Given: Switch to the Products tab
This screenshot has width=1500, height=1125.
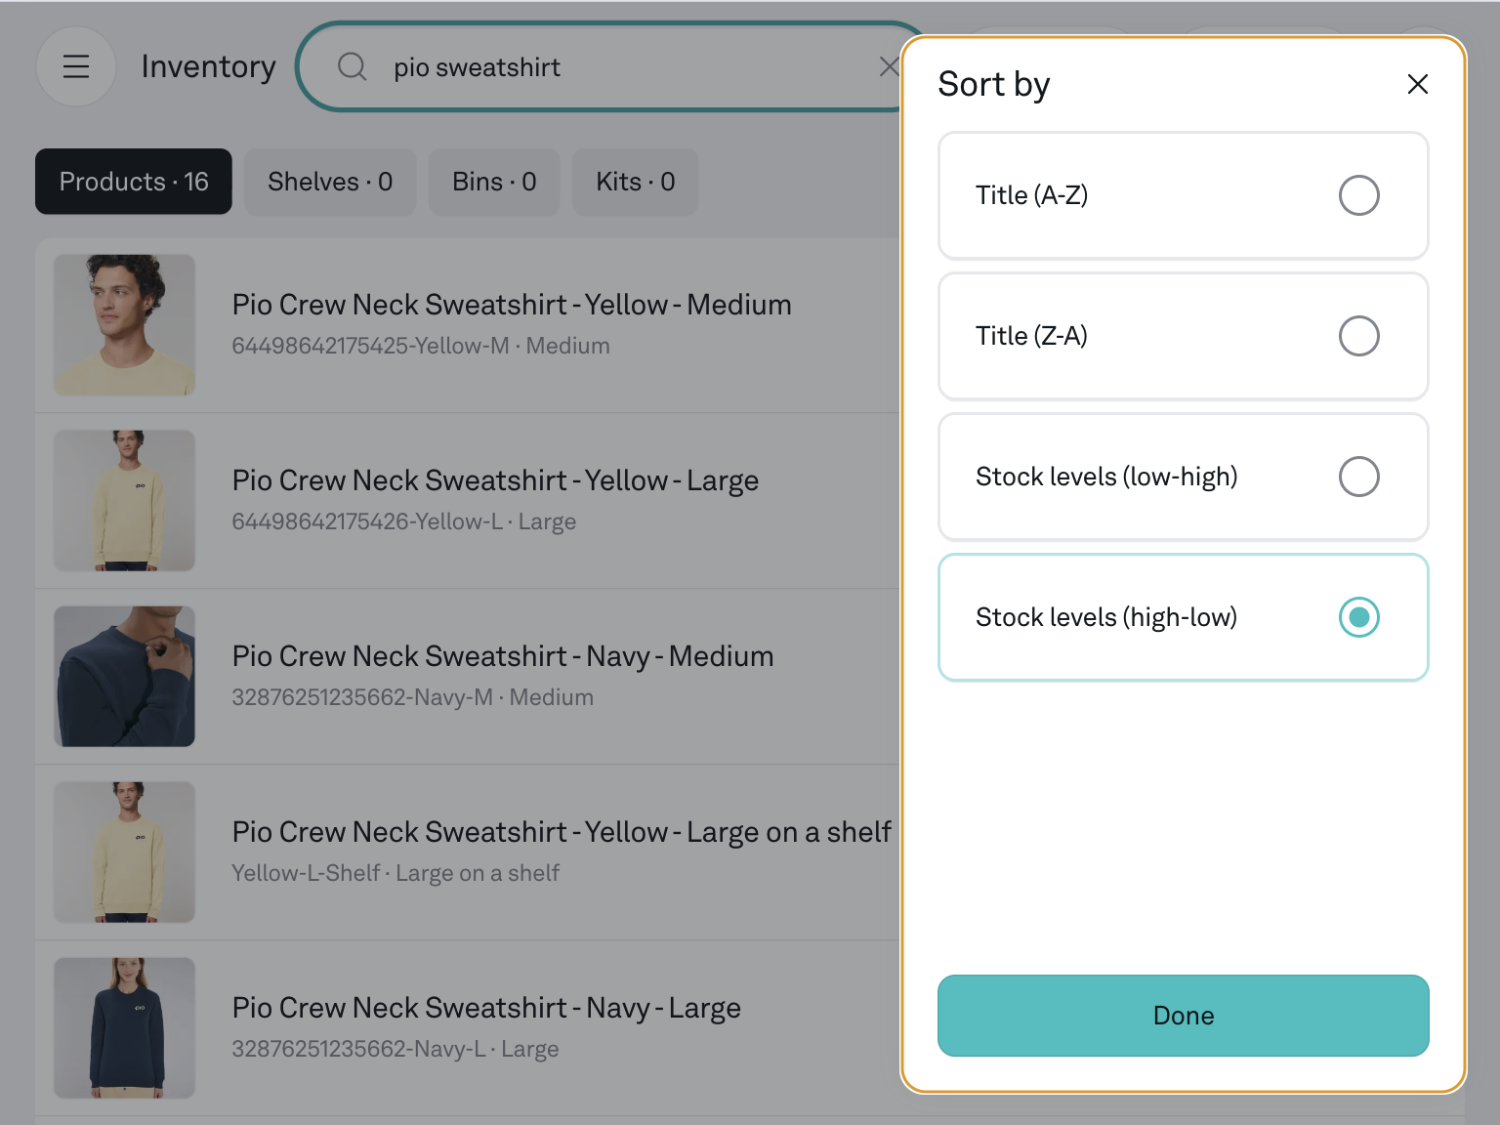Looking at the screenshot, I should pos(134,182).
